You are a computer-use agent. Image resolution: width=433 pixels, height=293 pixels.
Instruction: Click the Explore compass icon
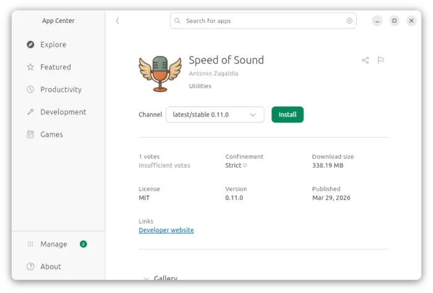coord(30,45)
